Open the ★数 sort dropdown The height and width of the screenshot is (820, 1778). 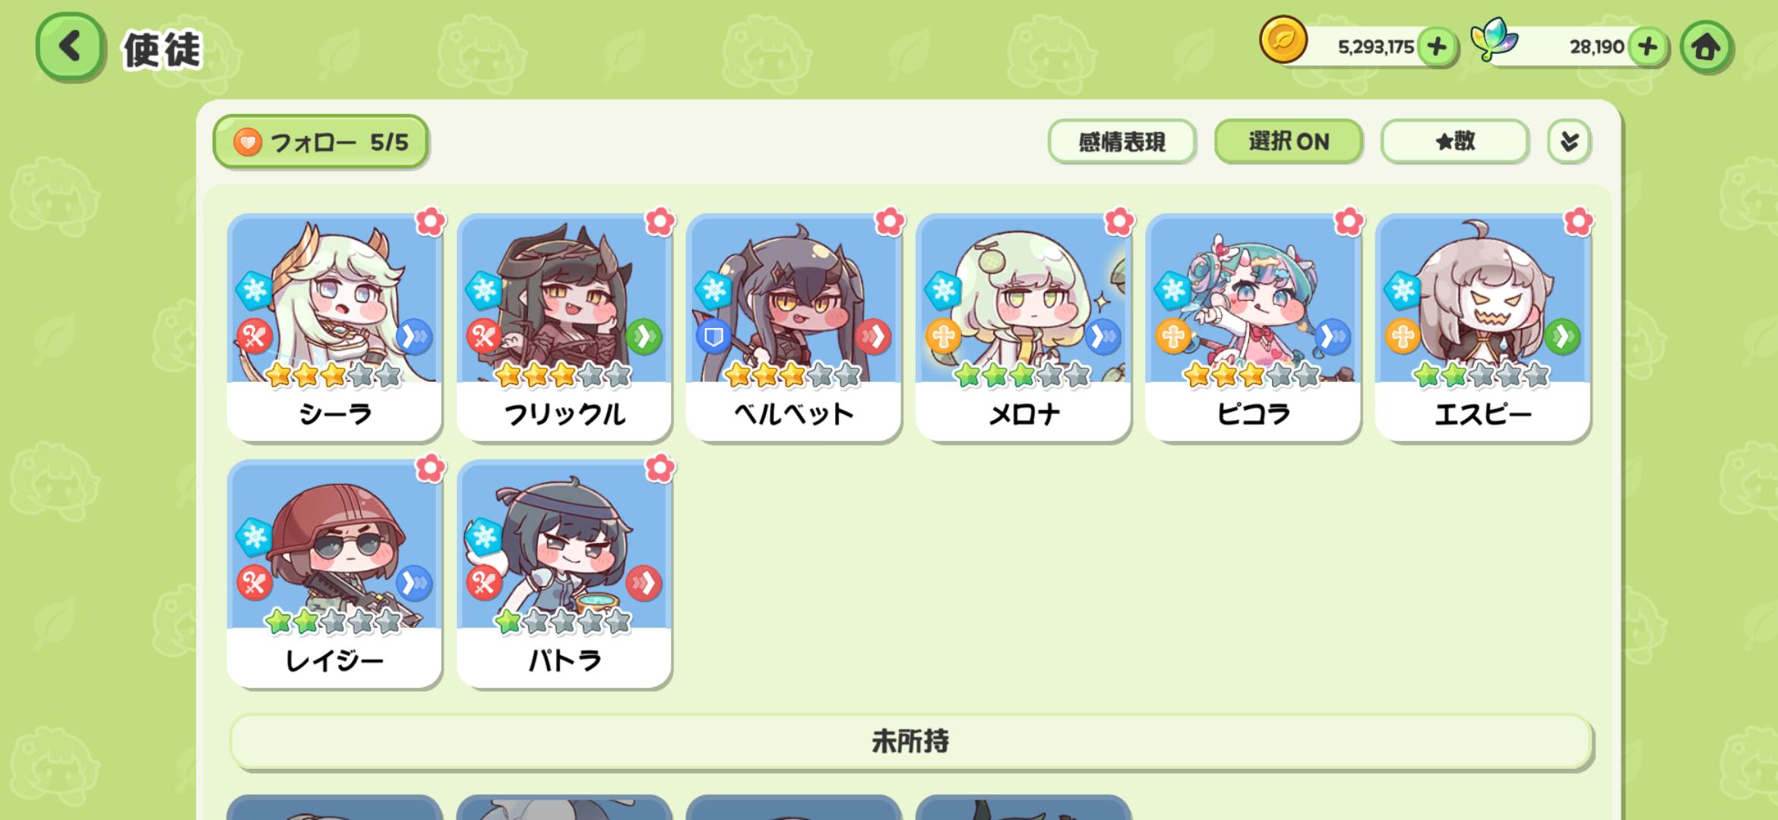pos(1454,141)
